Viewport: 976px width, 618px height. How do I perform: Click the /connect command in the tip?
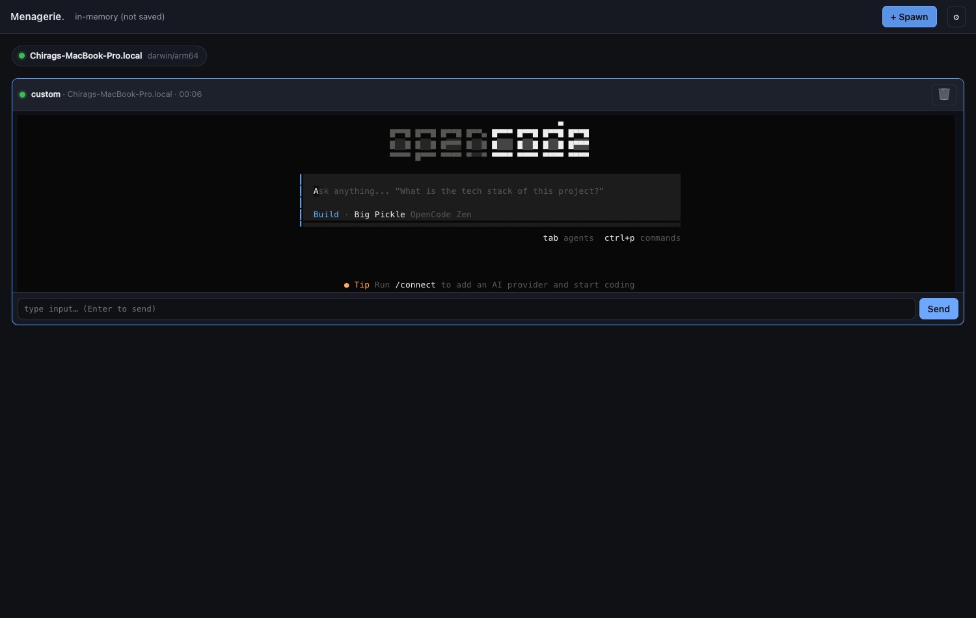point(415,285)
